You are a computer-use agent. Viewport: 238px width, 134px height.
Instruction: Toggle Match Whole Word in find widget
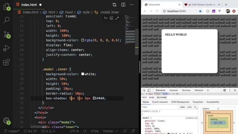tap(111, 18)
